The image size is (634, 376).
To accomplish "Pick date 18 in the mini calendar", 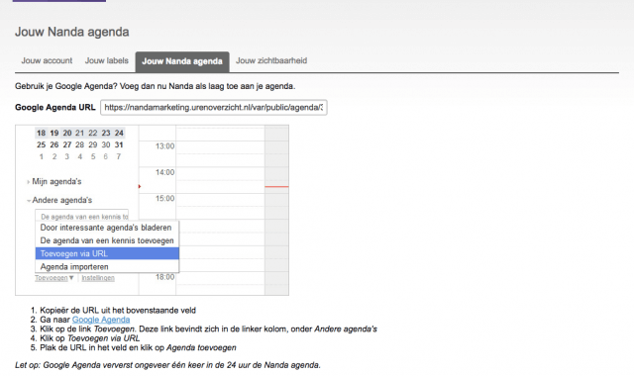I will point(42,133).
